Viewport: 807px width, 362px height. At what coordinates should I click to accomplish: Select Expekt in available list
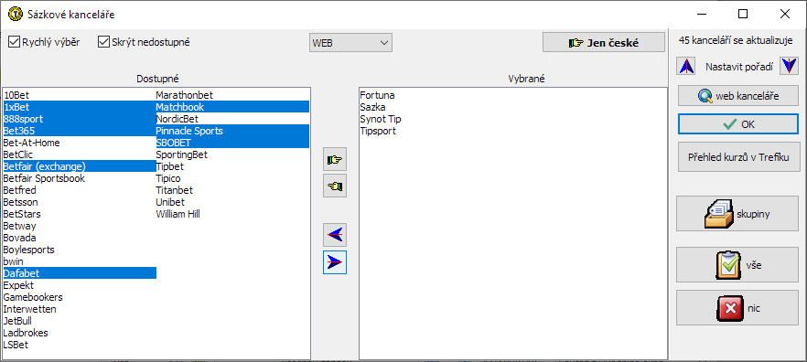click(x=80, y=285)
